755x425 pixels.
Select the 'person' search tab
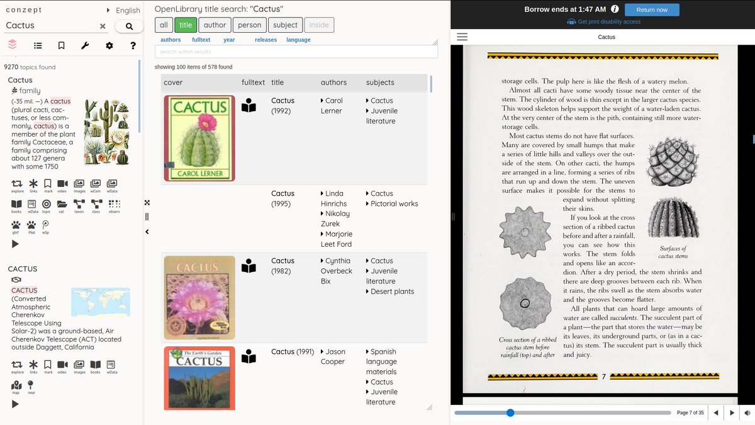249,25
